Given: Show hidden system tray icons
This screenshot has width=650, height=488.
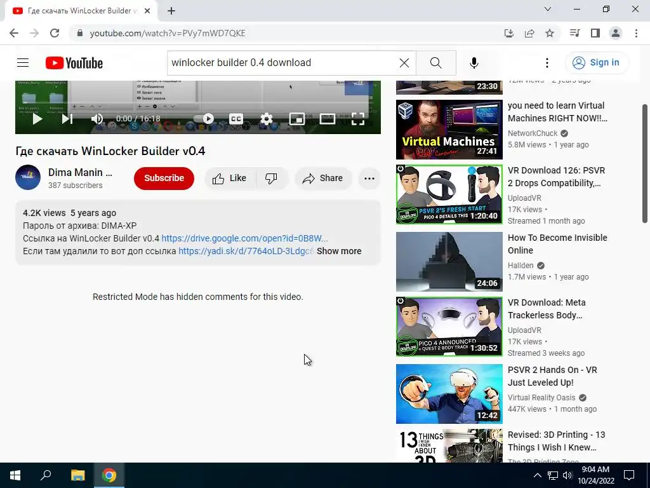Looking at the screenshot, I should (537, 475).
